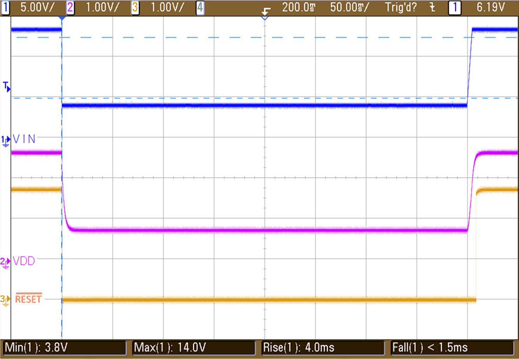Click the Max(1): 14.0V measurement

pyautogui.click(x=194, y=348)
